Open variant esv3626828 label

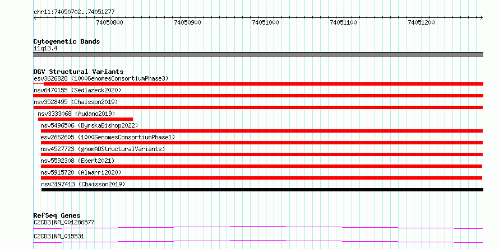[x=101, y=78]
